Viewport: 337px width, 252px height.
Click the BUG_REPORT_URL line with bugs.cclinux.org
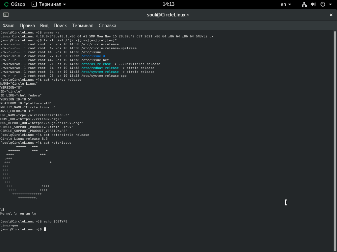tap(42, 123)
